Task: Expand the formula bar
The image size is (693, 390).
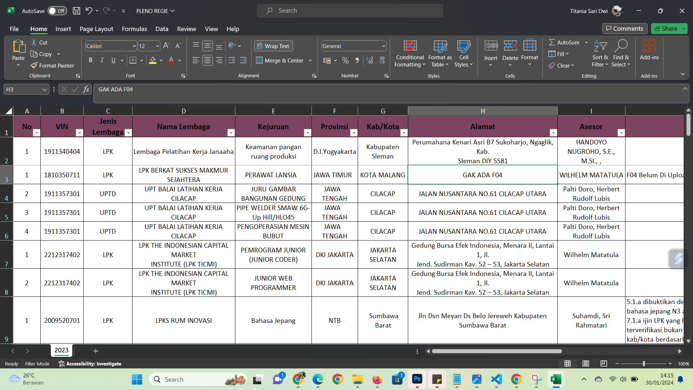Action: point(685,89)
